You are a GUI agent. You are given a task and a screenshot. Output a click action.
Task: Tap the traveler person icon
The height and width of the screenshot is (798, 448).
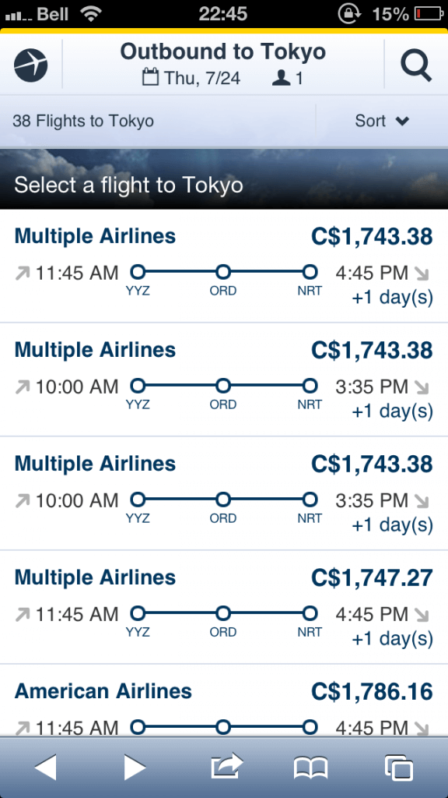[281, 79]
